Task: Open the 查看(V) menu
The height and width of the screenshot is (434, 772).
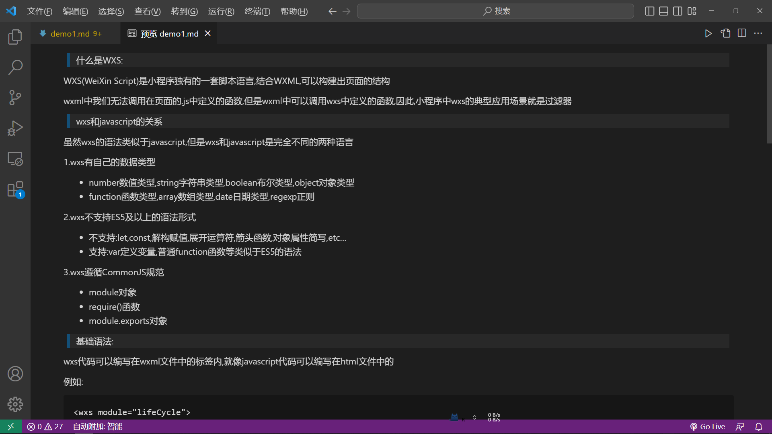Action: (147, 11)
